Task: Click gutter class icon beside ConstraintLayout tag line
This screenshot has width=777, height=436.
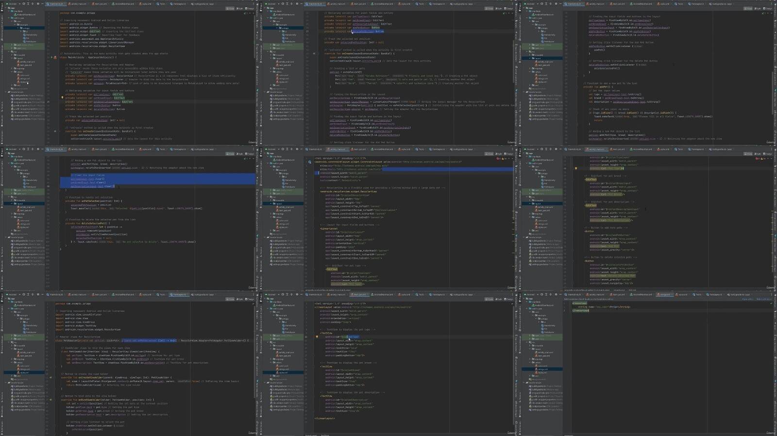Action: [x=310, y=162]
